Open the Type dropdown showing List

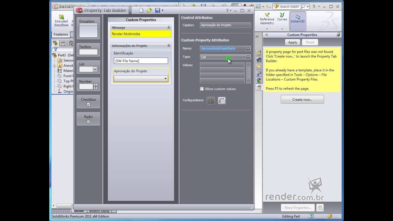click(248, 57)
